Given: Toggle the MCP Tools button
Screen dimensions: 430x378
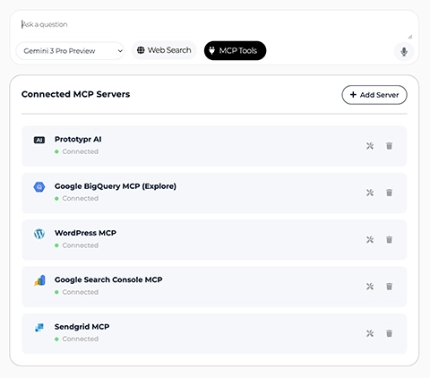Looking at the screenshot, I should 235,50.
